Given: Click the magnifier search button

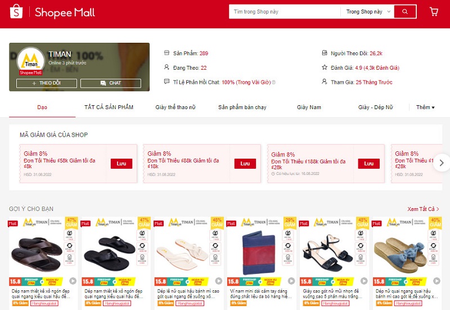Looking at the screenshot, I should click(405, 11).
